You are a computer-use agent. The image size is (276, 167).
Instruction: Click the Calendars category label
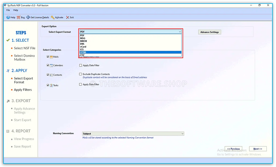[x=58, y=65]
